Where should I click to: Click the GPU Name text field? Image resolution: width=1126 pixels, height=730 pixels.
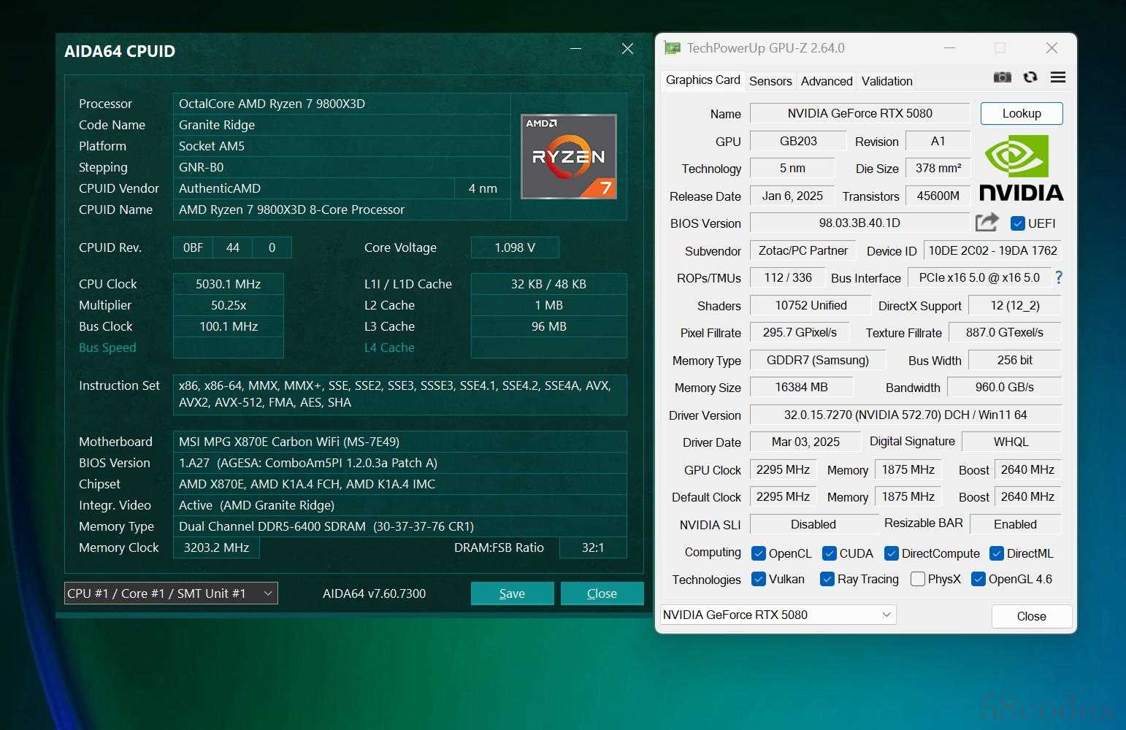[x=859, y=113]
